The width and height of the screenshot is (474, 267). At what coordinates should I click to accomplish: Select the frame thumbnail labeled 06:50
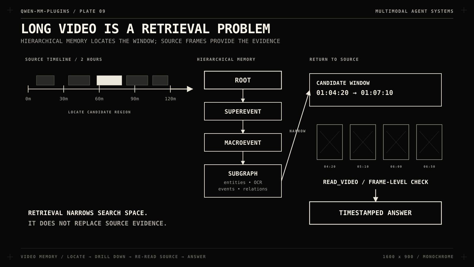click(429, 142)
